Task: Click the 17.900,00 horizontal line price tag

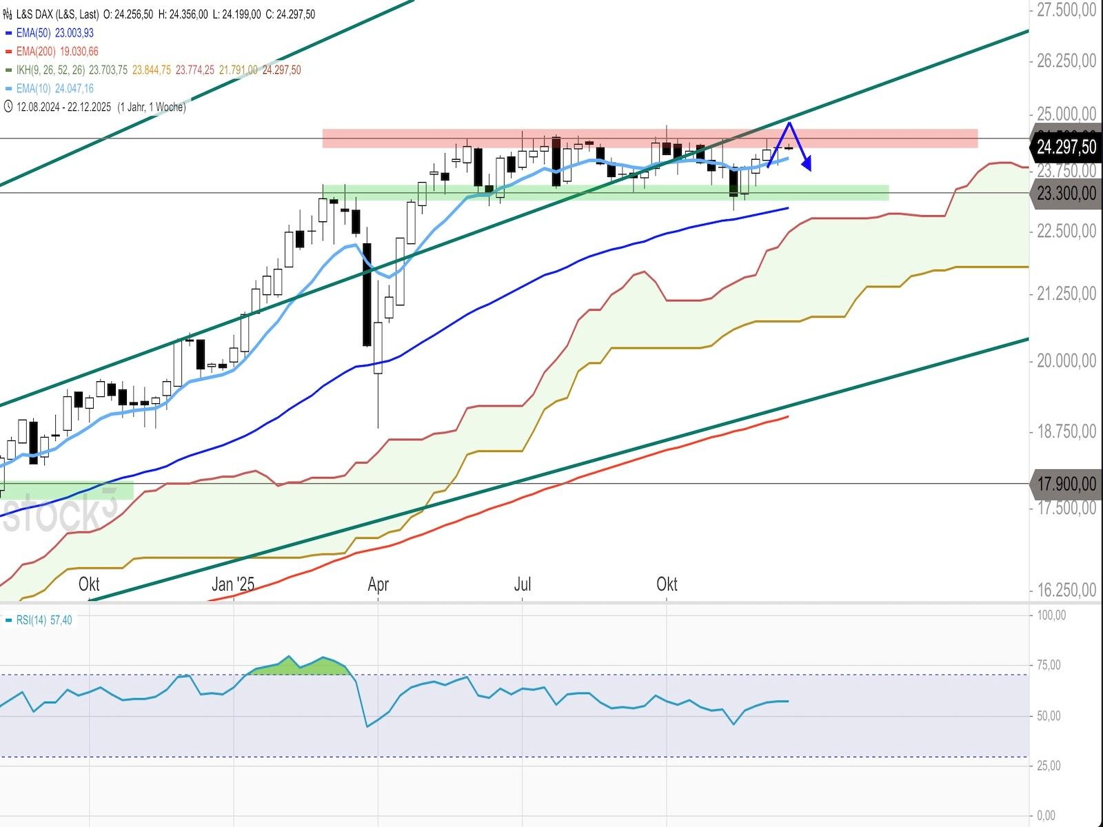Action: 1066,484
